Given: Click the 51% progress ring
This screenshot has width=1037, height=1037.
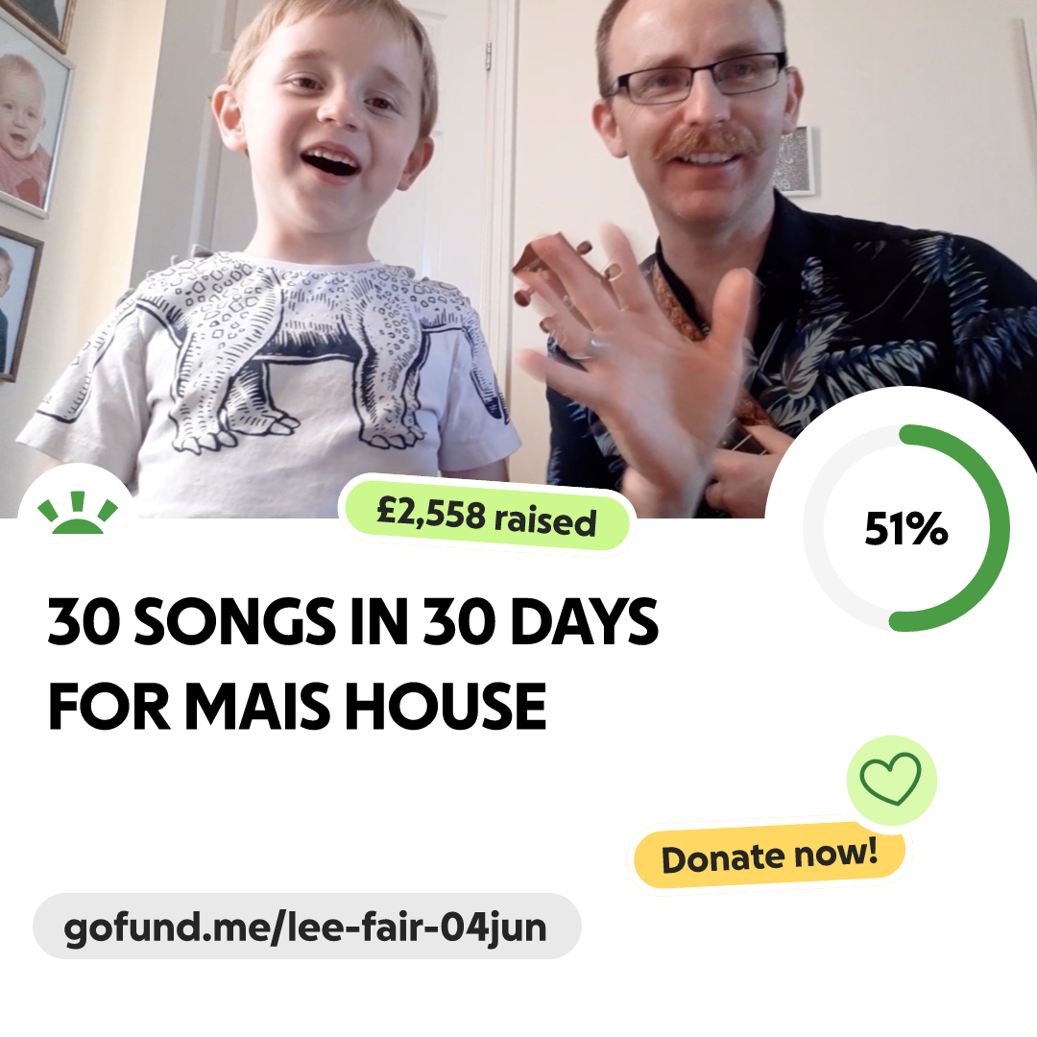Looking at the screenshot, I should pos(906,528).
